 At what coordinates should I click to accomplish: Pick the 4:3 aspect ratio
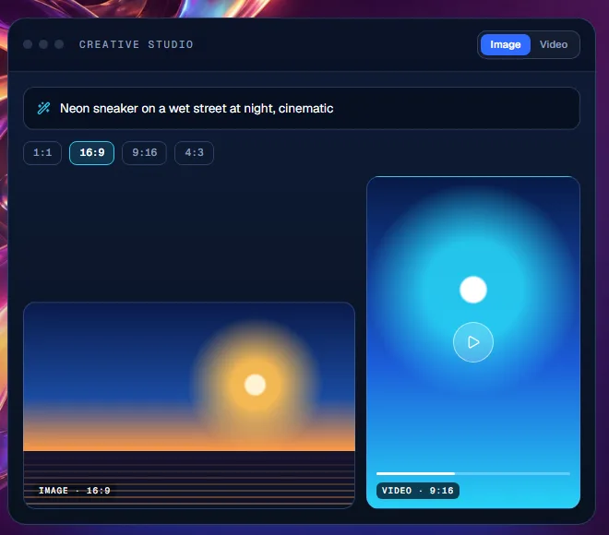194,152
